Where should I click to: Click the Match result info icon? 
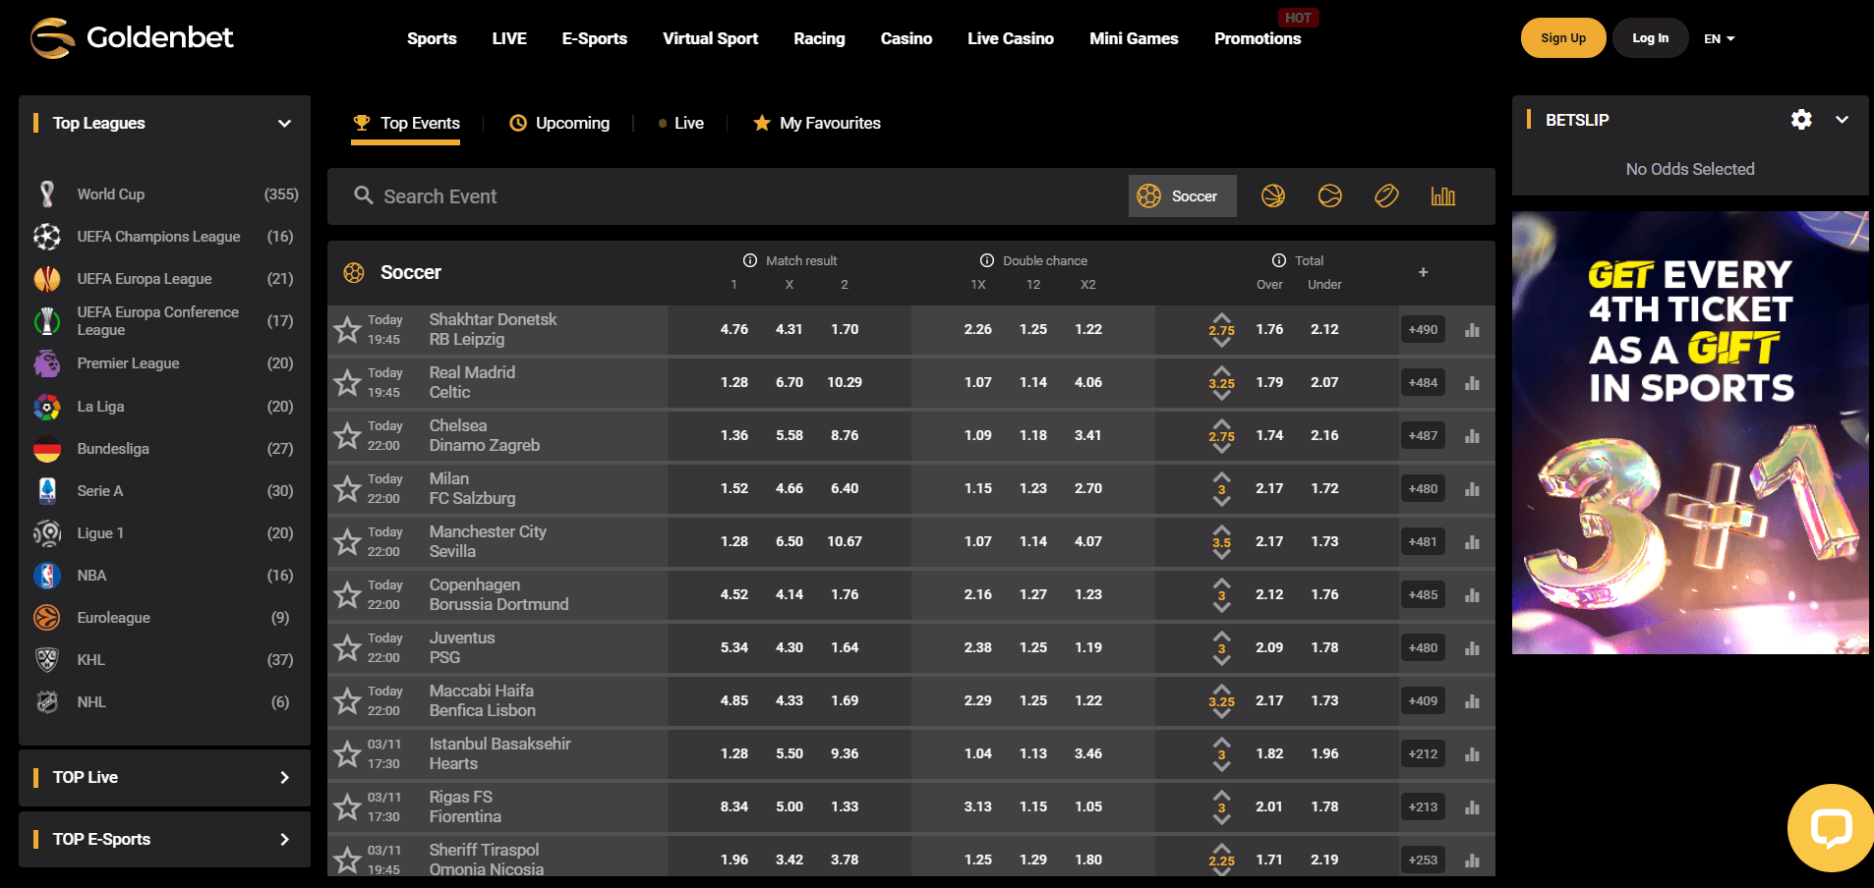pos(750,260)
